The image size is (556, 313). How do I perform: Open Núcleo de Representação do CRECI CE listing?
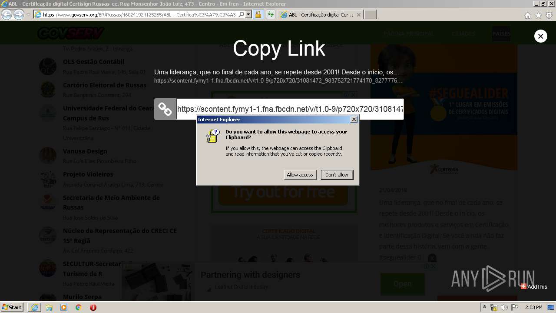click(x=120, y=236)
